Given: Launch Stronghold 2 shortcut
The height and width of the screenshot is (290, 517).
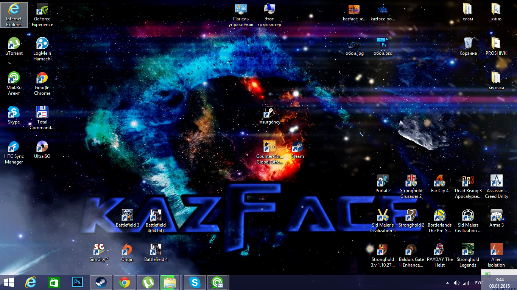Looking at the screenshot, I should 411,218.
